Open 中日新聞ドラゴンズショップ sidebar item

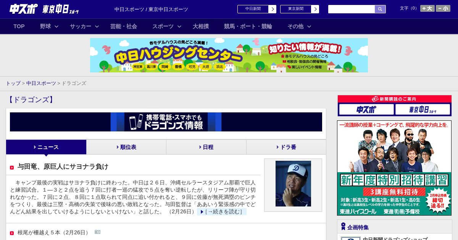395,238
